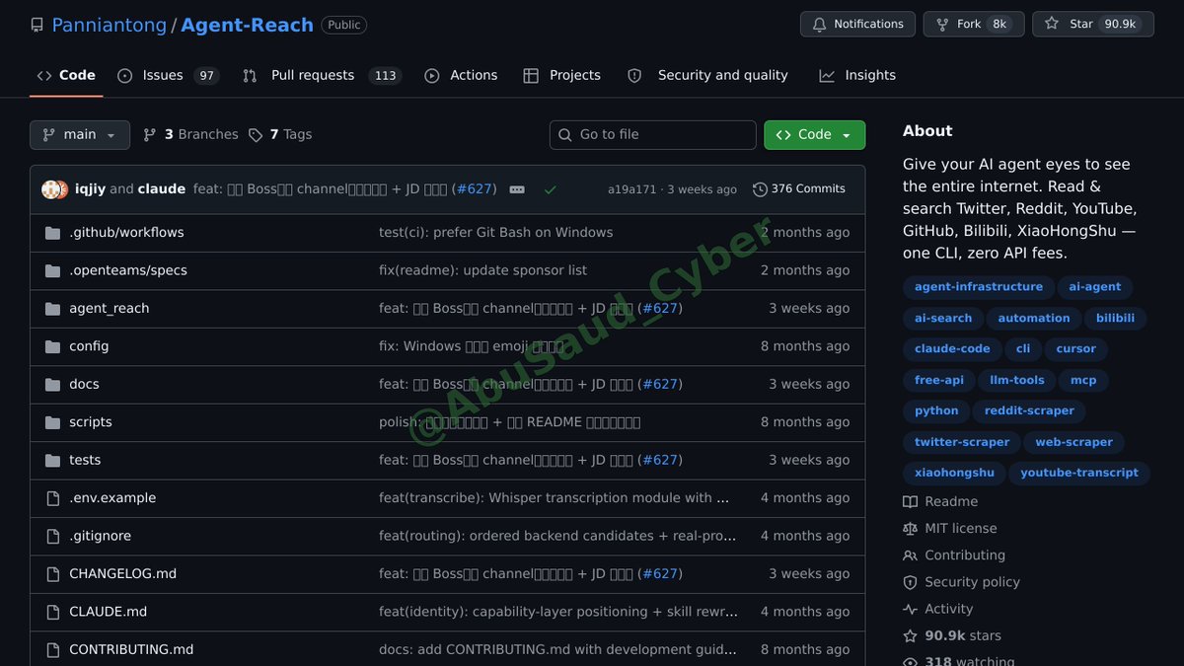Viewport: 1184px width, 666px height.
Task: Open the CLAUDE.md file
Action: point(108,612)
